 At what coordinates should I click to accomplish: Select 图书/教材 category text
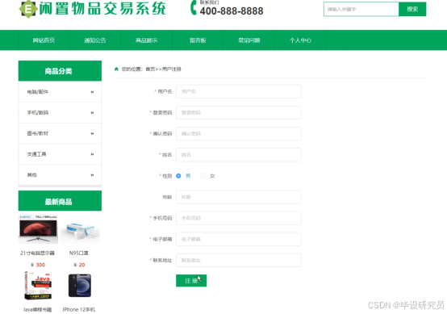click(38, 133)
